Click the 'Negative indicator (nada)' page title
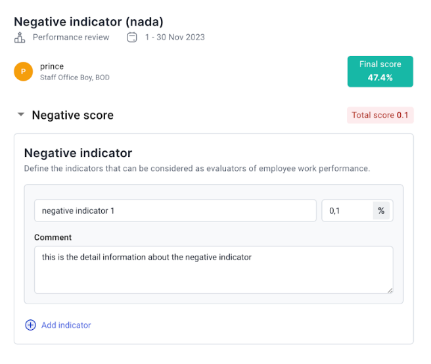 tap(89, 21)
